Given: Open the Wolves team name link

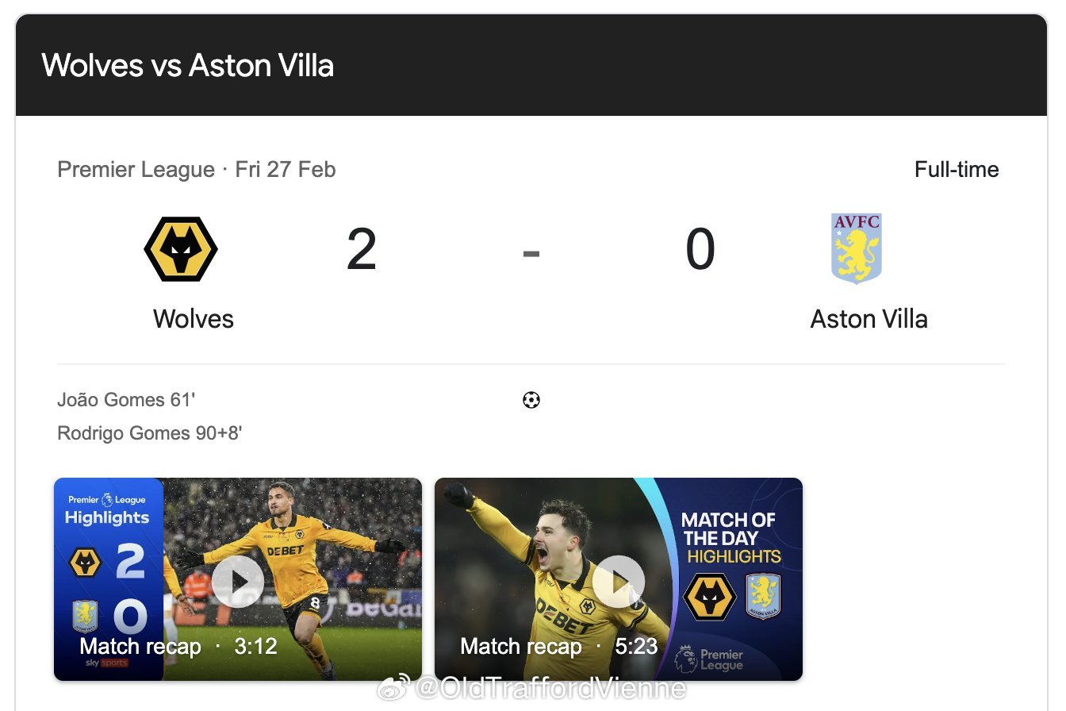Looking at the screenshot, I should [x=194, y=319].
